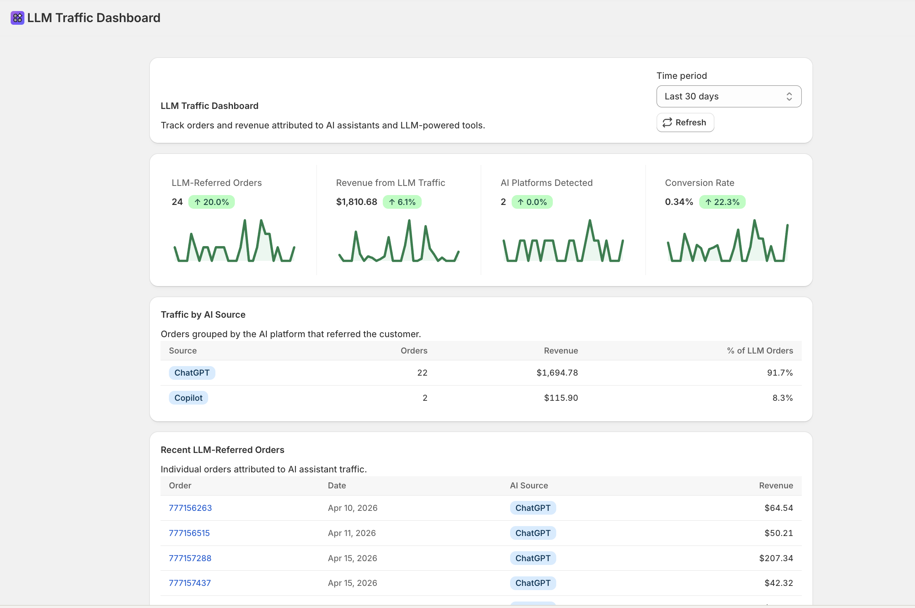Click the Recent LLM-Referred Orders heading
The width and height of the screenshot is (915, 608).
[222, 450]
